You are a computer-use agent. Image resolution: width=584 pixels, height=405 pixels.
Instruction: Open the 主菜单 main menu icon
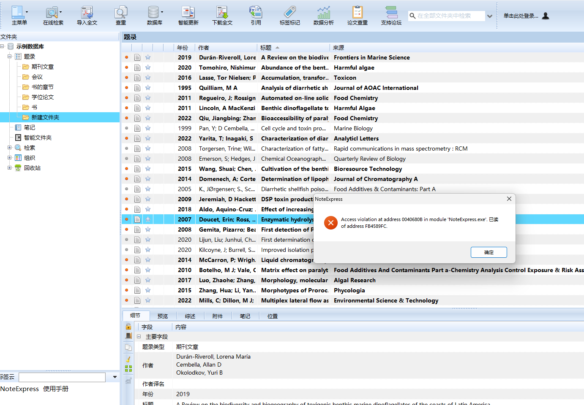pos(17,12)
